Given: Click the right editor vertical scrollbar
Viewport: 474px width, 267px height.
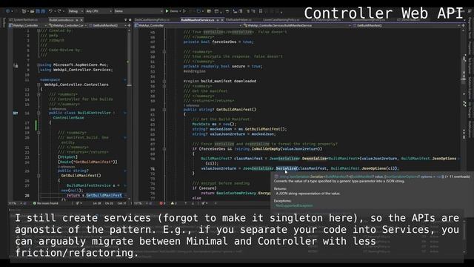Looking at the screenshot, I should pyautogui.click(x=463, y=115).
